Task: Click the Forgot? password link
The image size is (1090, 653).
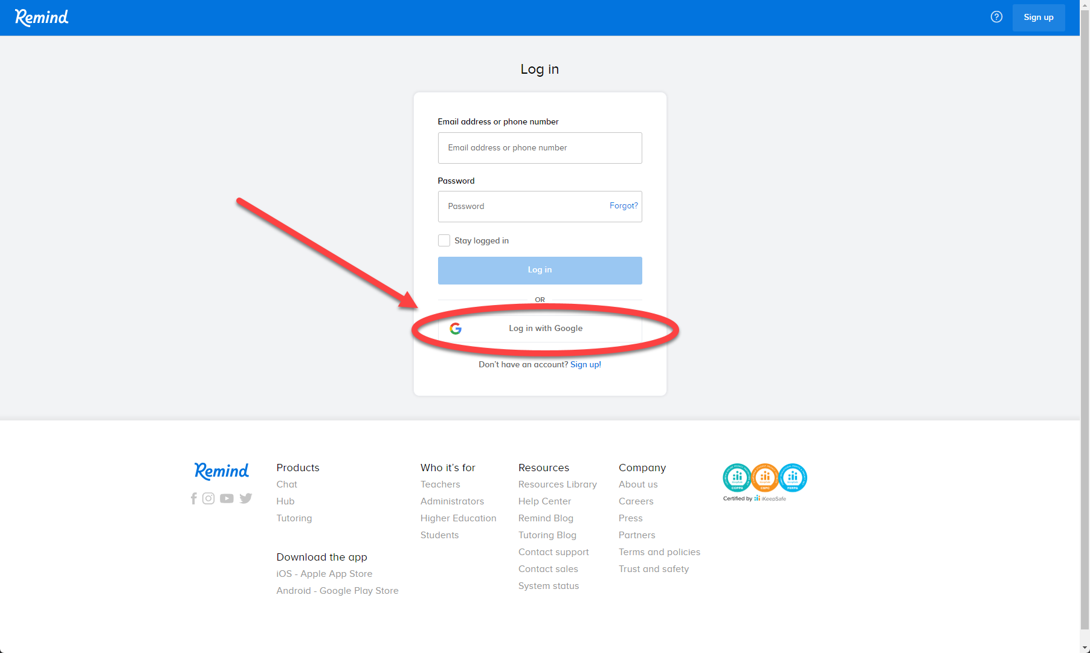Action: pos(624,206)
